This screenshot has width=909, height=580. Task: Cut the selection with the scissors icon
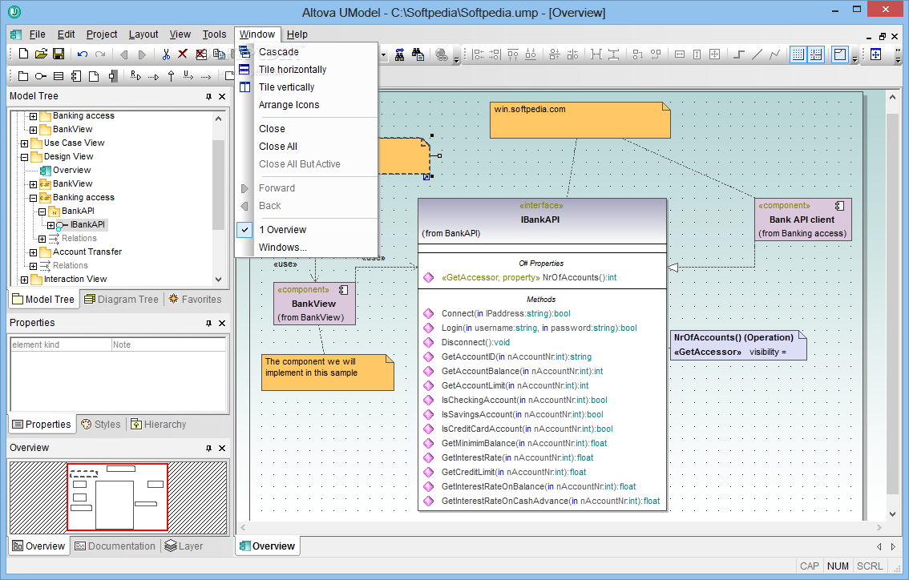[x=167, y=54]
